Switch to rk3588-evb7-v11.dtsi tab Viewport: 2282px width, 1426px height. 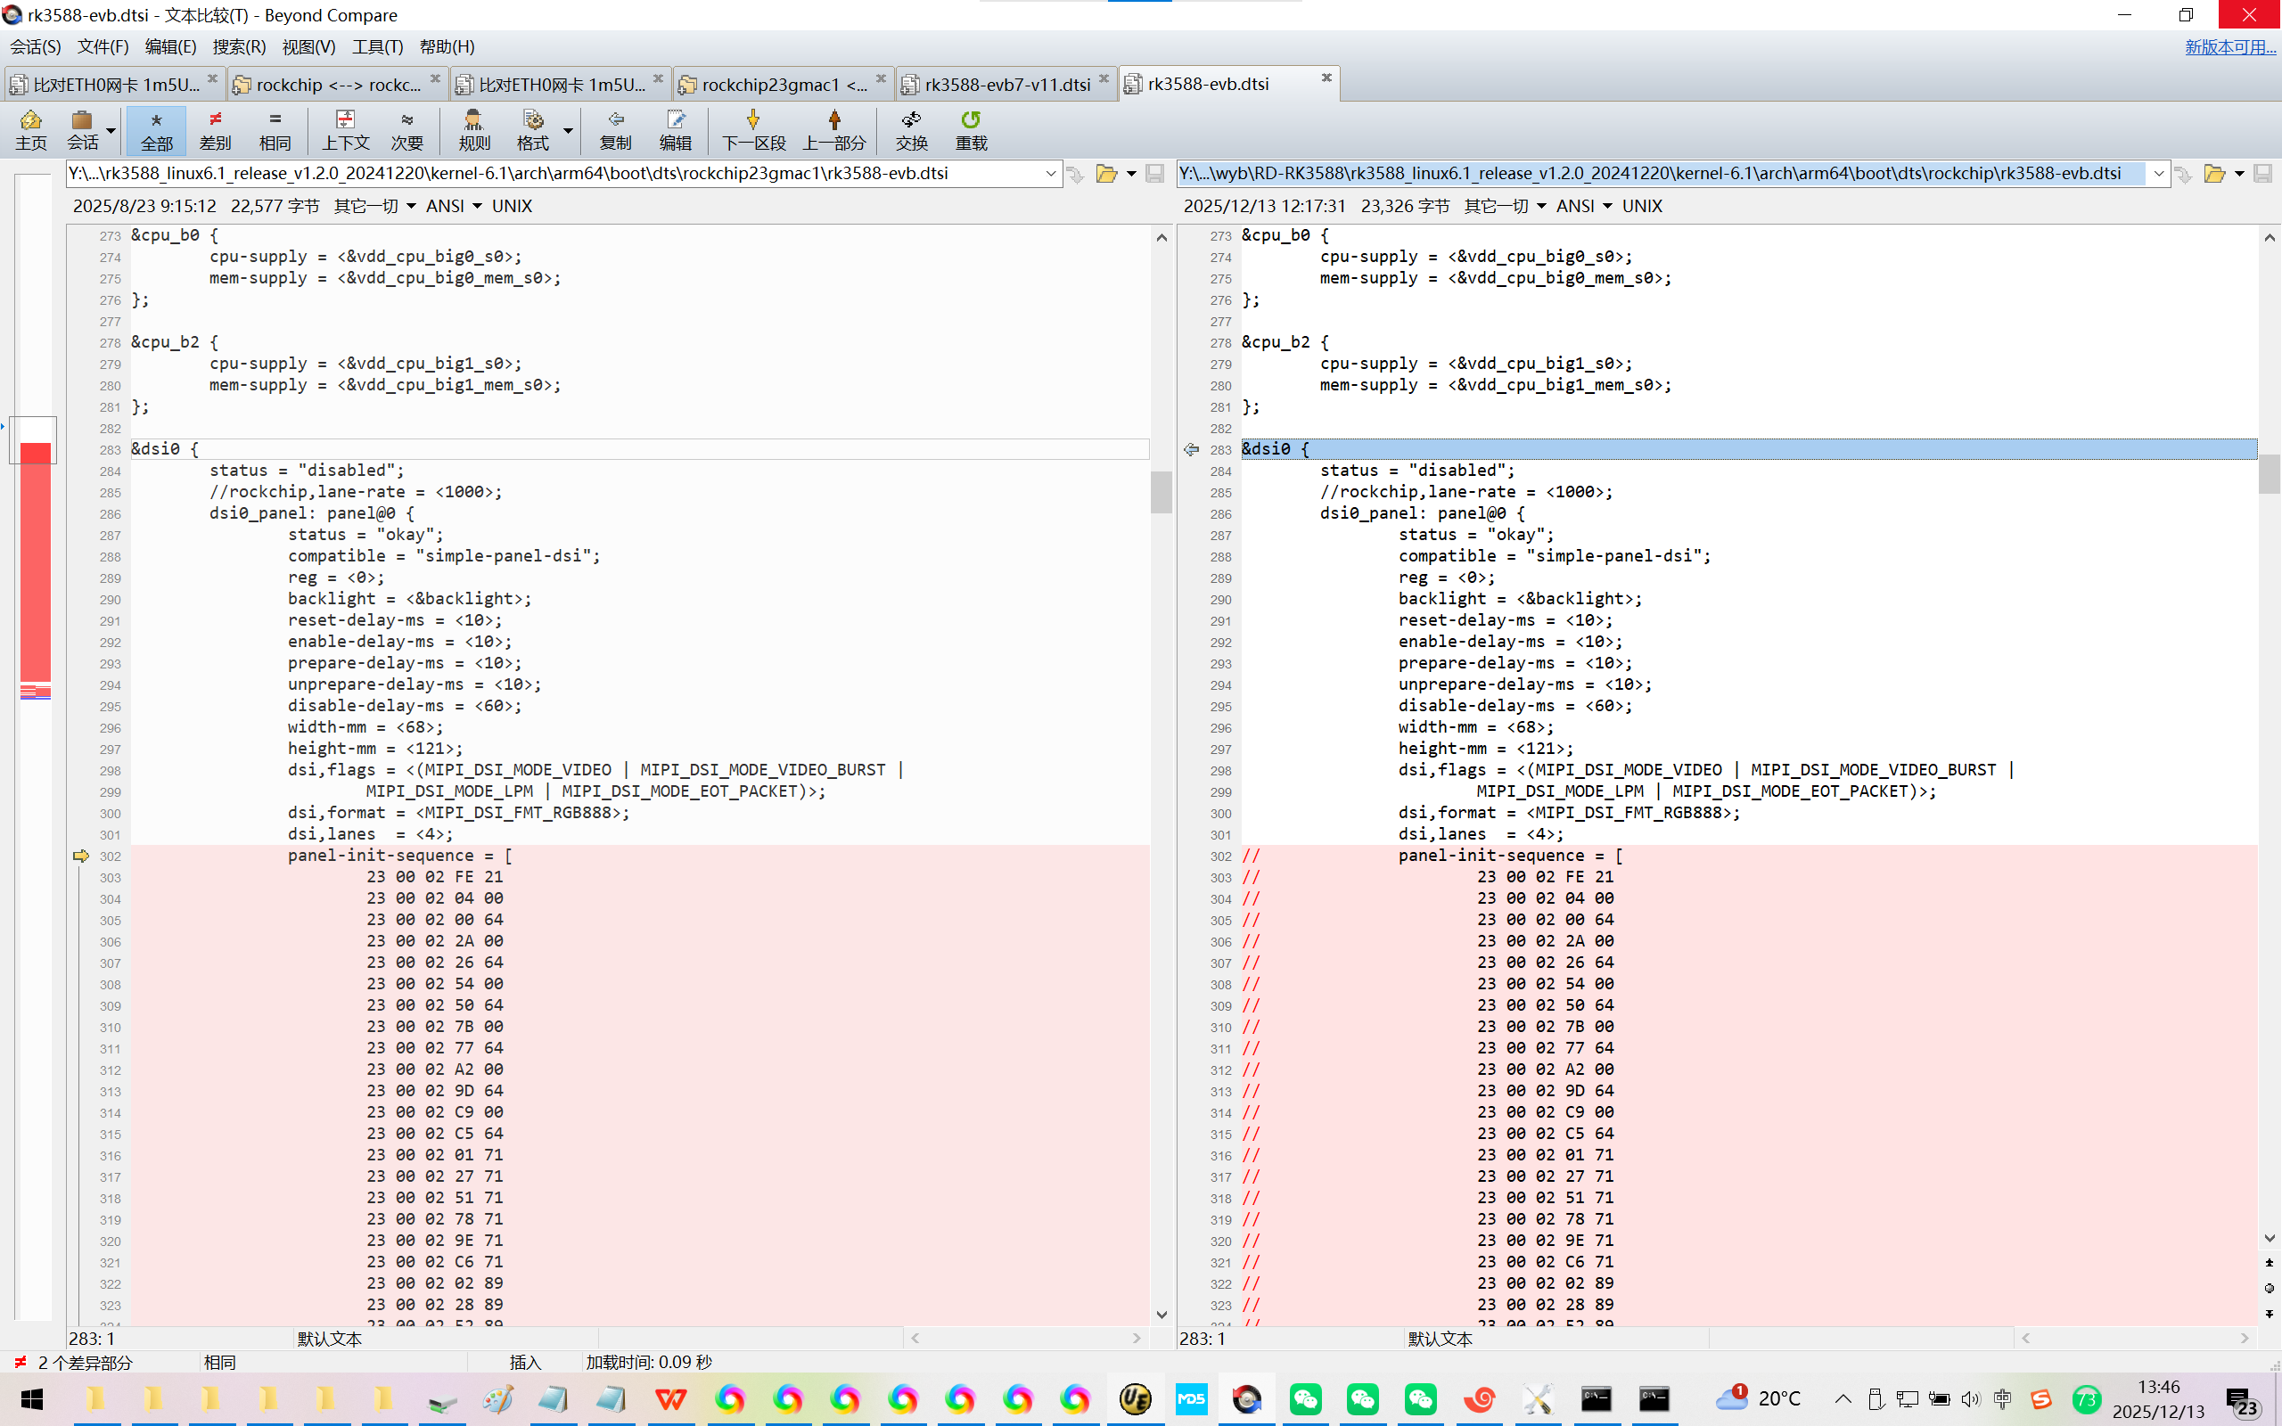click(1006, 85)
